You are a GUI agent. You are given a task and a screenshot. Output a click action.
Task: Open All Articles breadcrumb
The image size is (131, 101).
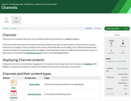(x=29, y=4)
